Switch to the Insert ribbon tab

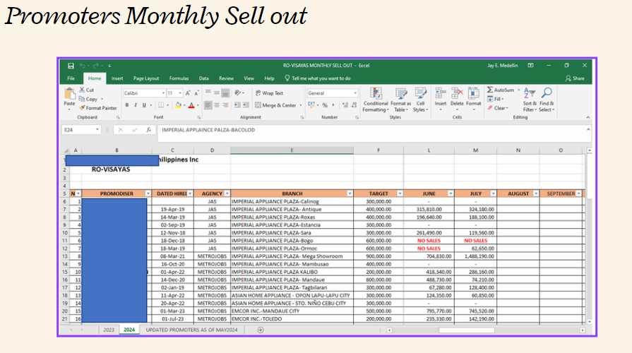coord(117,78)
